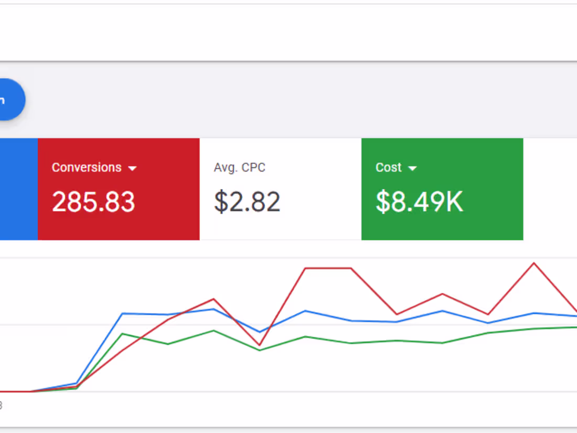Expand the Conversions selector arrow
This screenshot has width=577, height=433.
click(x=133, y=168)
